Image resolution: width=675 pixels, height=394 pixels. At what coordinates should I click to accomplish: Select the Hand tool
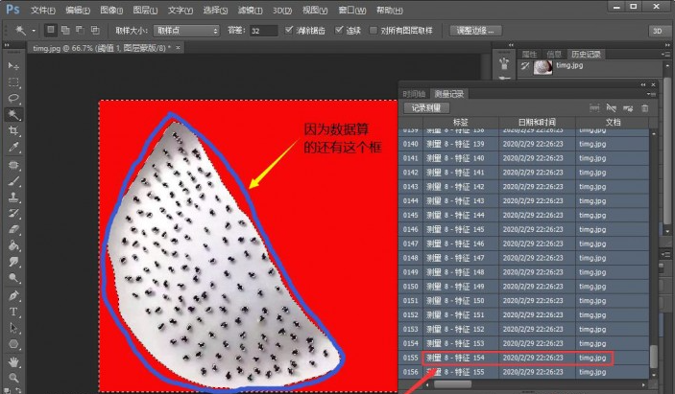pyautogui.click(x=14, y=361)
